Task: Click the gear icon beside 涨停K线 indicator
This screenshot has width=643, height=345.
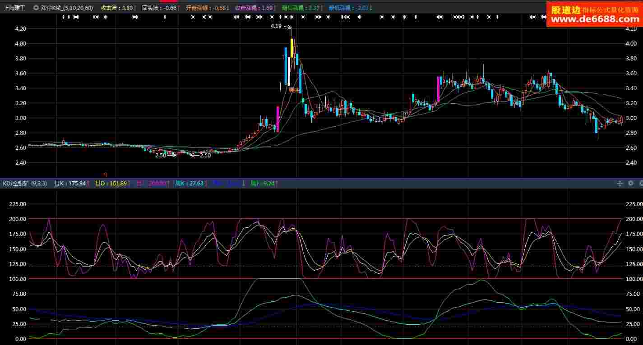Action: [x=36, y=8]
